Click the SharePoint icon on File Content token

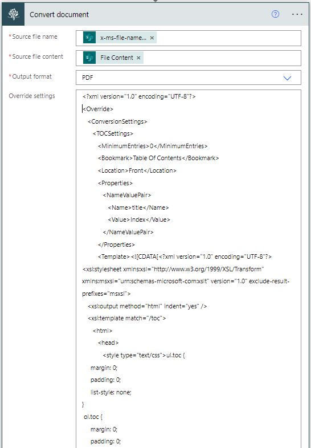(x=89, y=58)
